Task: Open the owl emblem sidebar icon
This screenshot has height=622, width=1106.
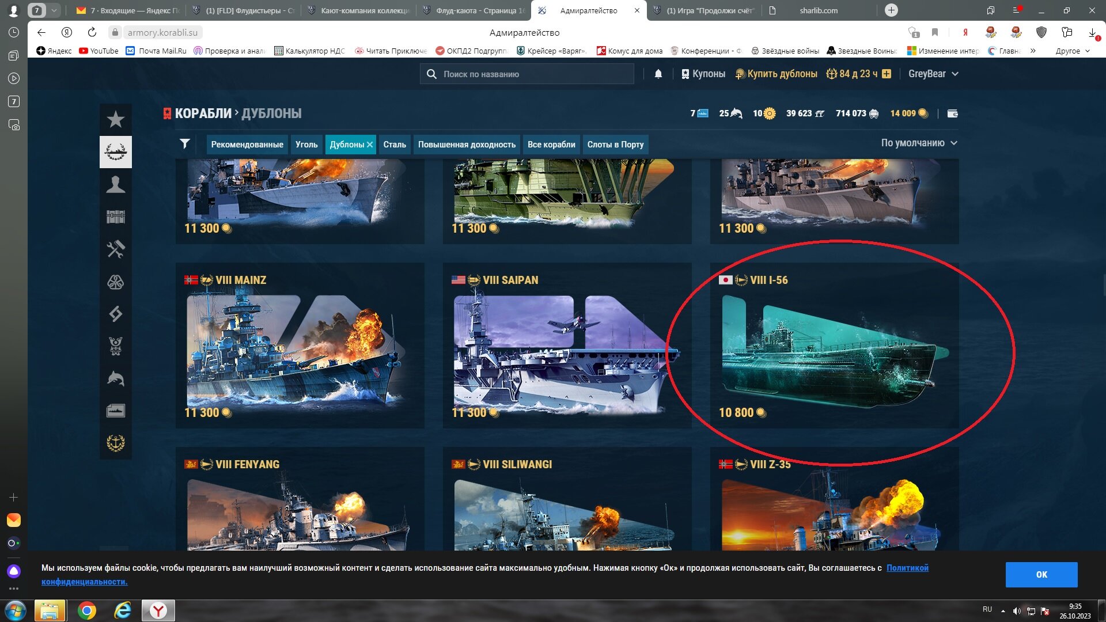Action: coord(115,346)
